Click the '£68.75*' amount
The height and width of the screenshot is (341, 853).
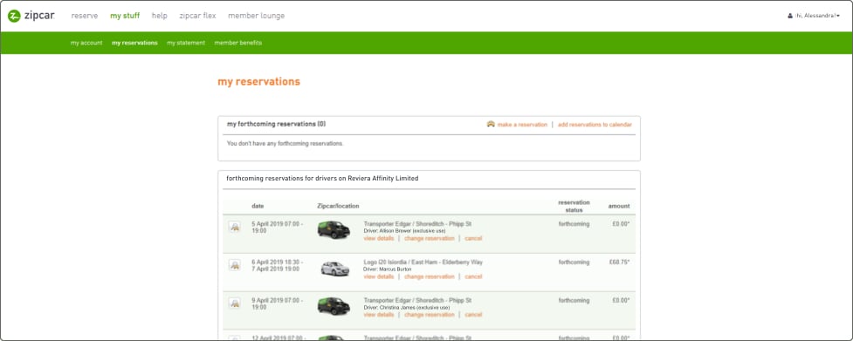(620, 262)
